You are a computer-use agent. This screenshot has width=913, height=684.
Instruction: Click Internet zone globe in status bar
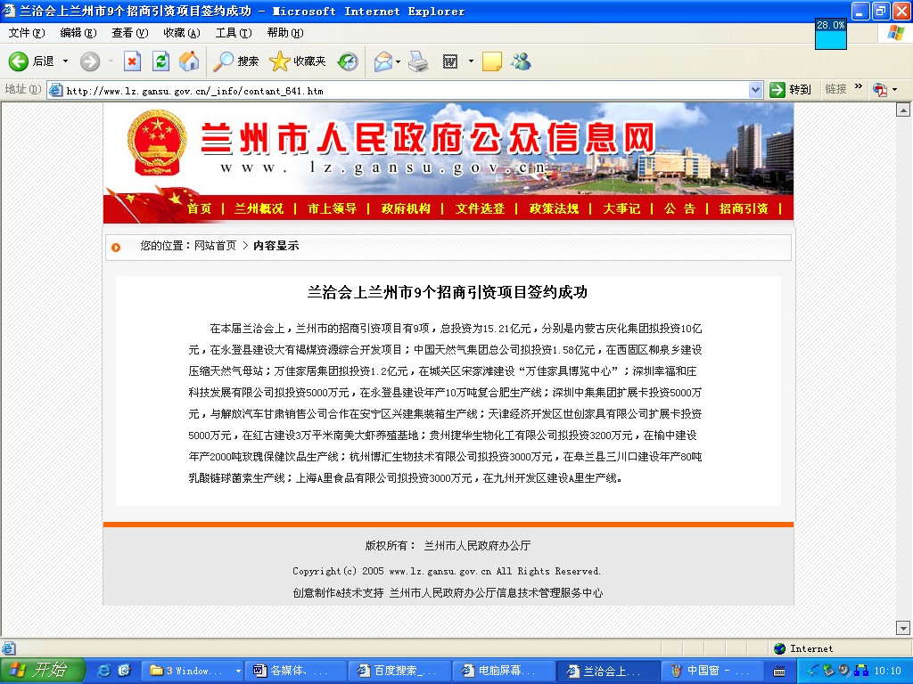pos(780,648)
